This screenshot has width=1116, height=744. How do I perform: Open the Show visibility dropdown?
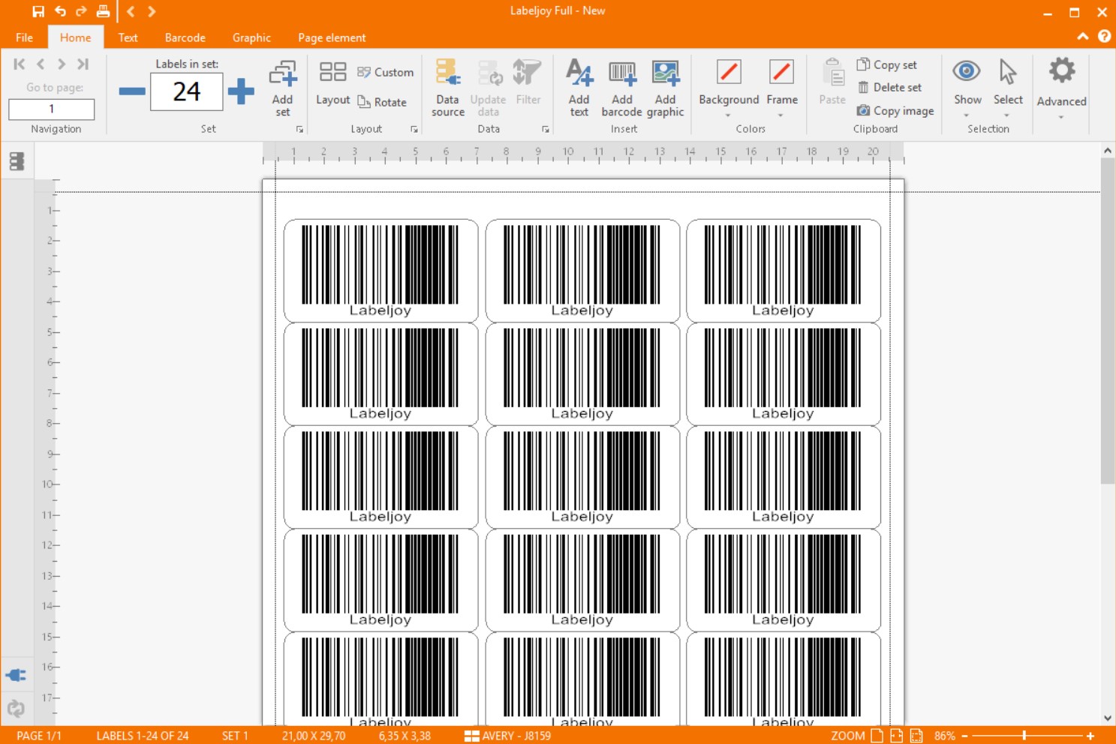pos(967,88)
